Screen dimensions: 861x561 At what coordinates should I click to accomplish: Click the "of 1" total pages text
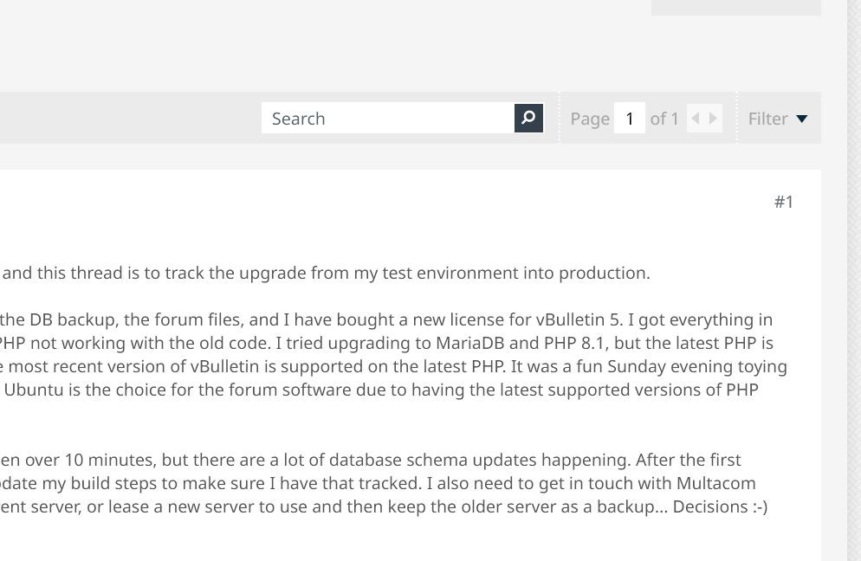[x=664, y=119]
